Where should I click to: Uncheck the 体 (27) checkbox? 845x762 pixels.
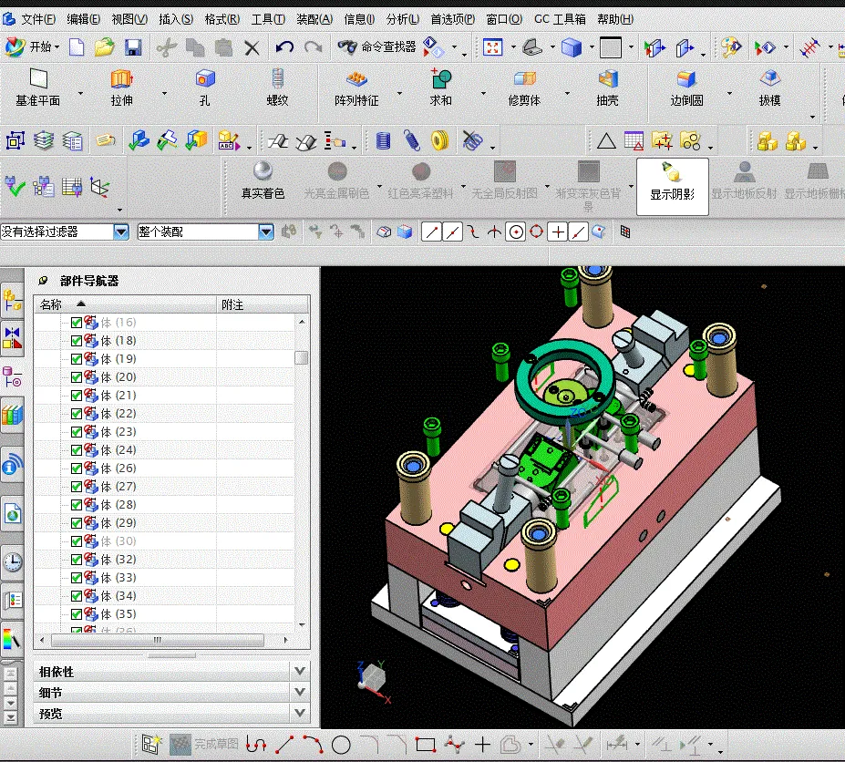pos(76,487)
